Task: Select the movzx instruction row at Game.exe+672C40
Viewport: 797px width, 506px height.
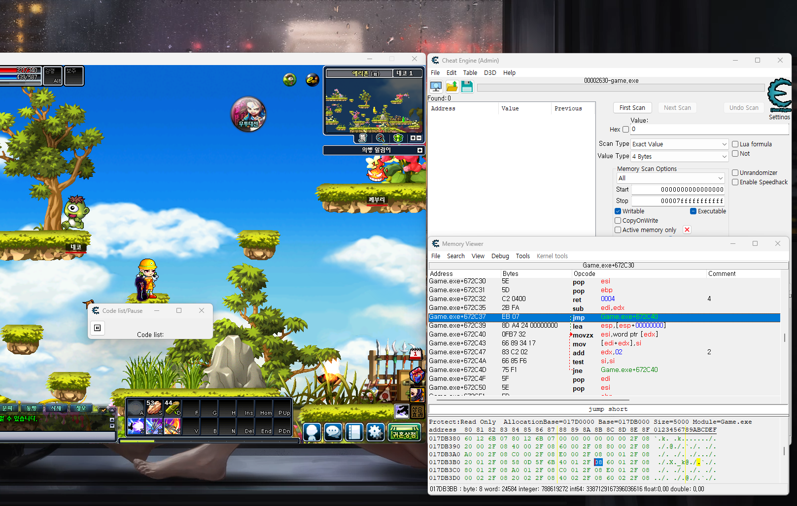Action: click(604, 335)
